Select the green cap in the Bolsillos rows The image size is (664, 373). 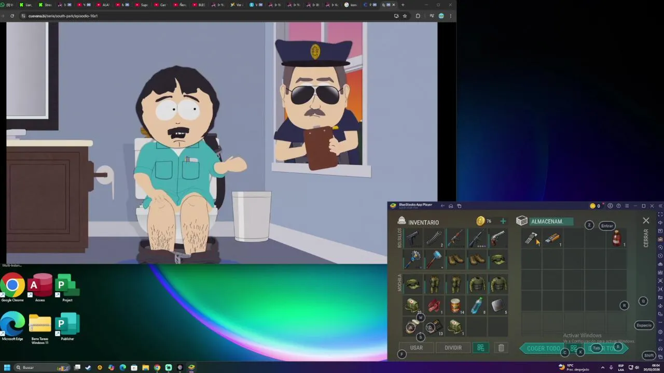pyautogui.click(x=498, y=259)
